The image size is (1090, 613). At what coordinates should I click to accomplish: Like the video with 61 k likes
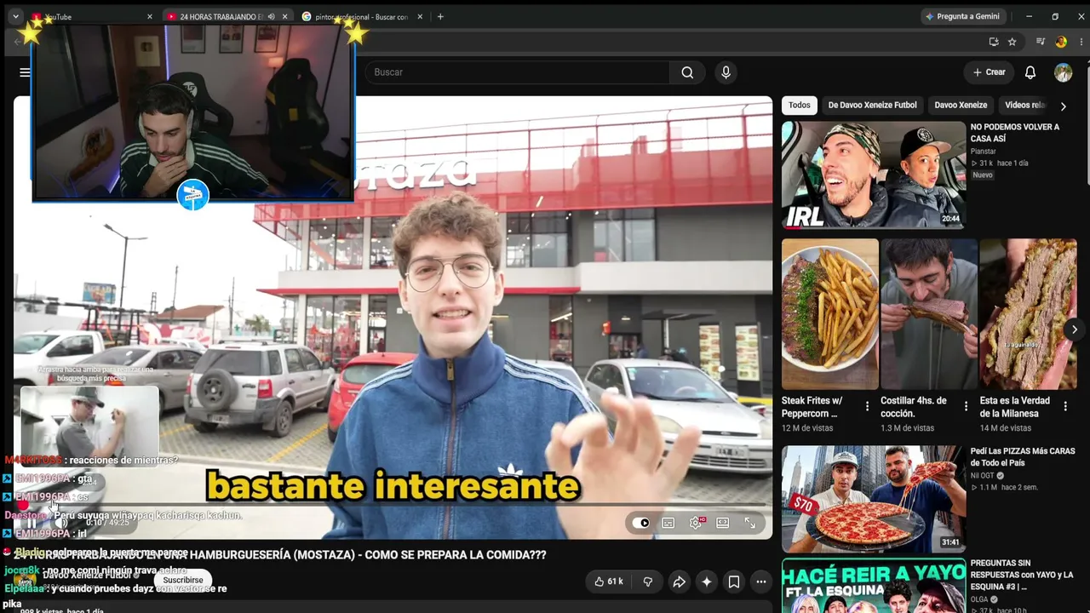[x=608, y=581]
